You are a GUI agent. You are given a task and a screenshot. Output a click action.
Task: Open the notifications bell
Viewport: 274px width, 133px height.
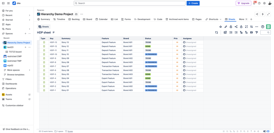(x=254, y=3)
